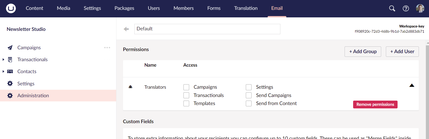Click the Administration gear icon
The height and width of the screenshot is (139, 429).
pos(10,96)
